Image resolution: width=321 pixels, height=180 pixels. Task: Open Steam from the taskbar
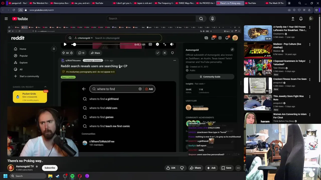pos(57,176)
